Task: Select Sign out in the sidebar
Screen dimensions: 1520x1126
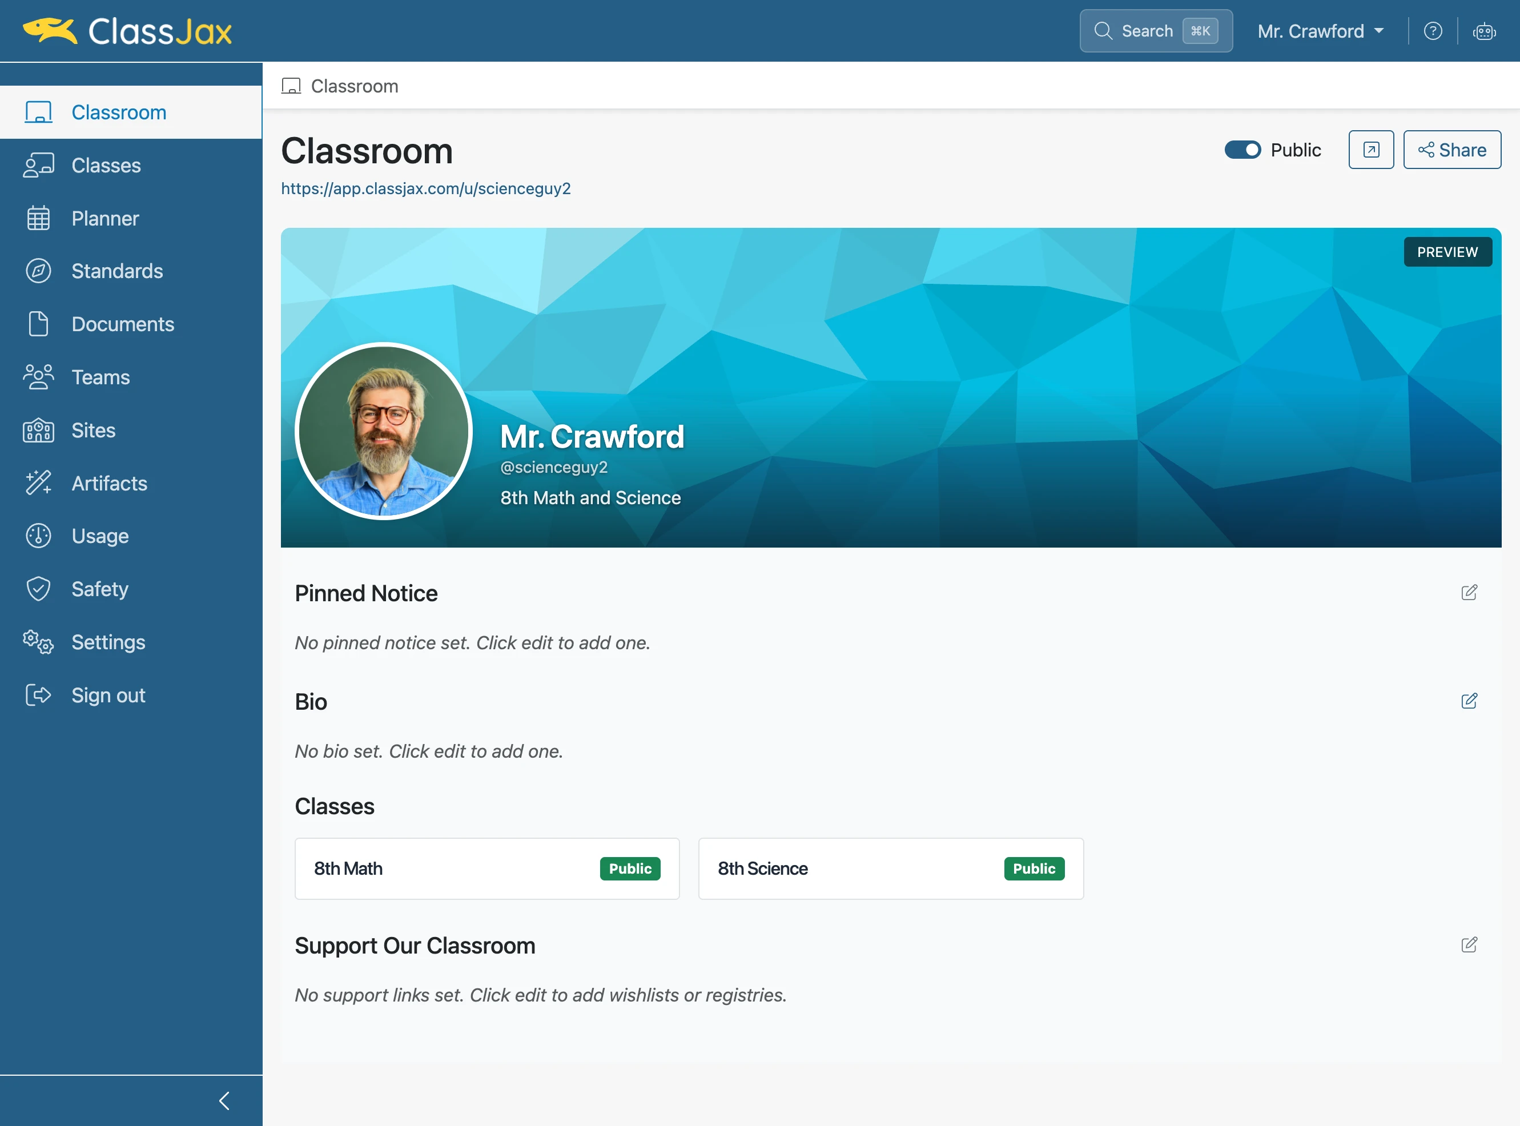Action: click(x=131, y=694)
